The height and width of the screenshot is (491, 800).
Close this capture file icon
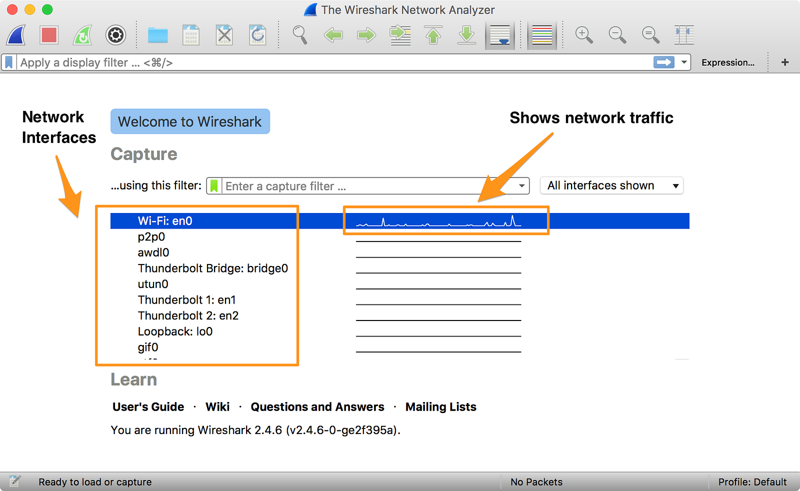(224, 35)
